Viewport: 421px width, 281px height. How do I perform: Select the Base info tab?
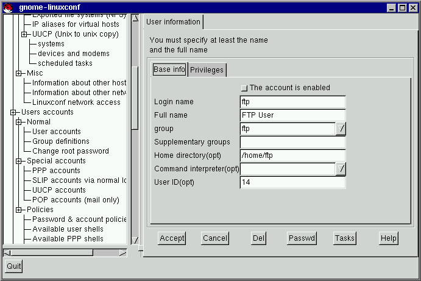click(x=169, y=69)
